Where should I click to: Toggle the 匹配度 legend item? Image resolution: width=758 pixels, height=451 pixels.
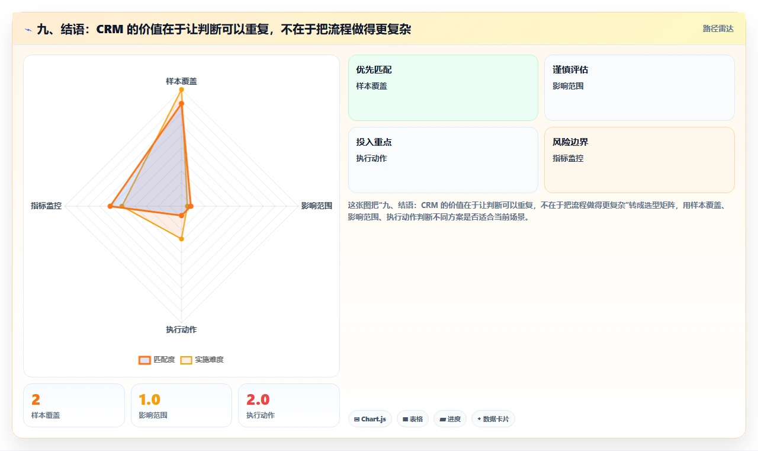(157, 360)
